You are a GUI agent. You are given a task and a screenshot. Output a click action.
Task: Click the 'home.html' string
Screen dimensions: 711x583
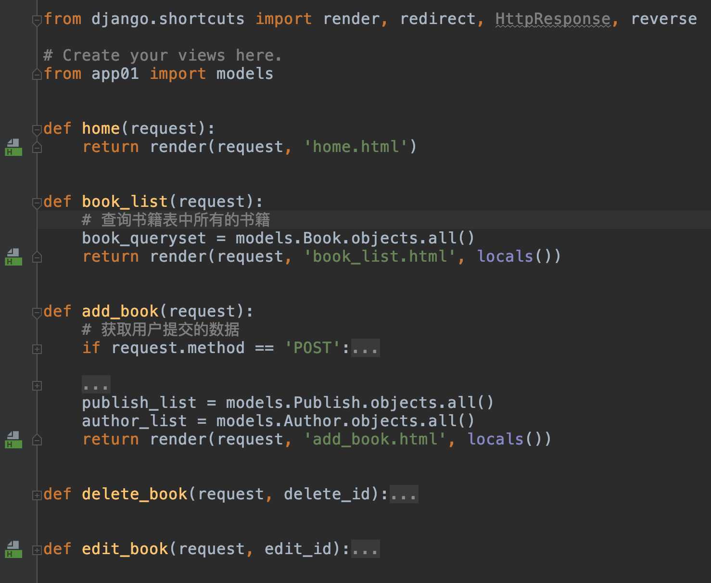(x=355, y=147)
